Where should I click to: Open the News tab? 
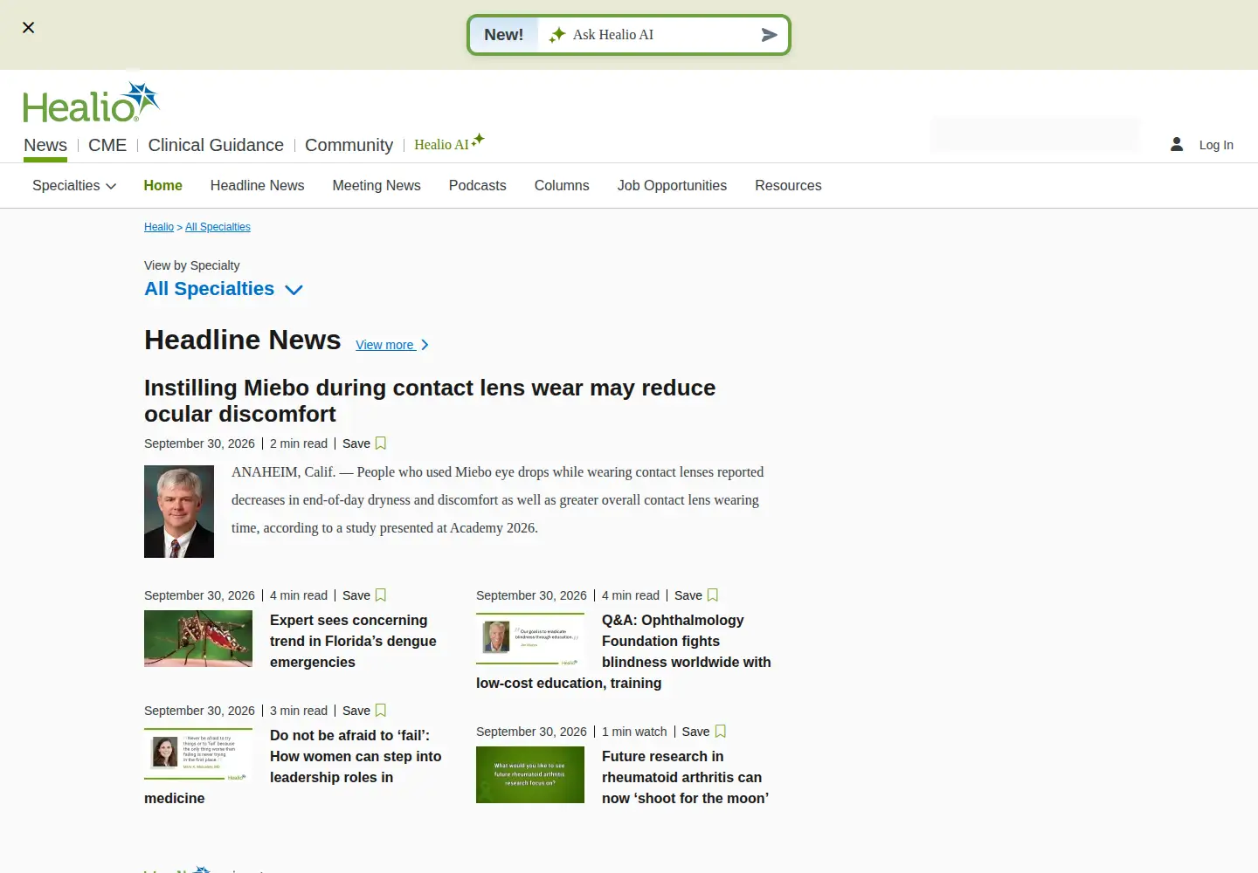[x=45, y=145]
